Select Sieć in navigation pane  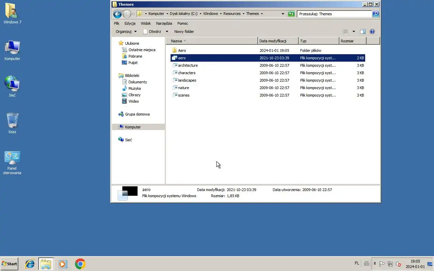click(128, 140)
